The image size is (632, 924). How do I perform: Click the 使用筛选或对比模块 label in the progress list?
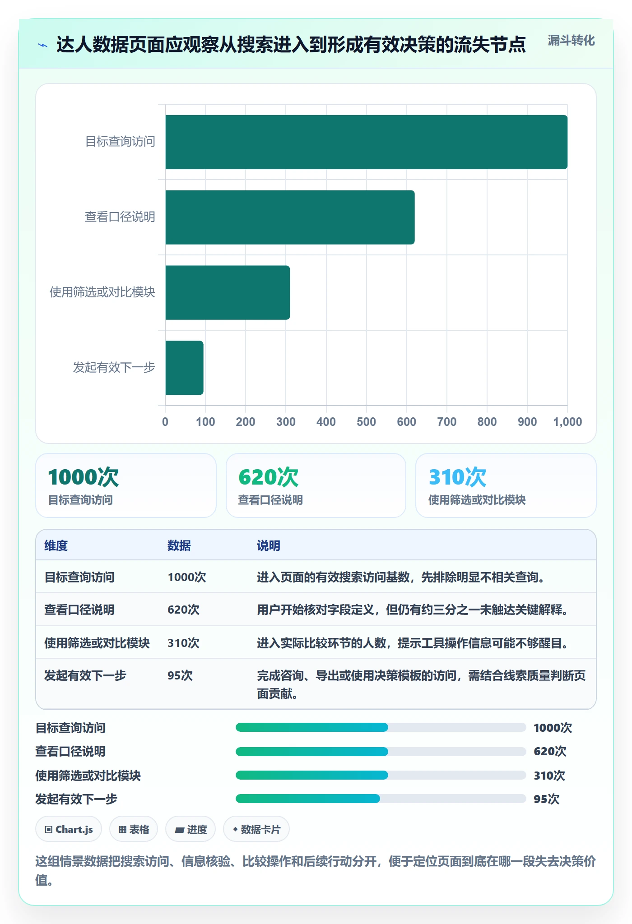pyautogui.click(x=88, y=776)
